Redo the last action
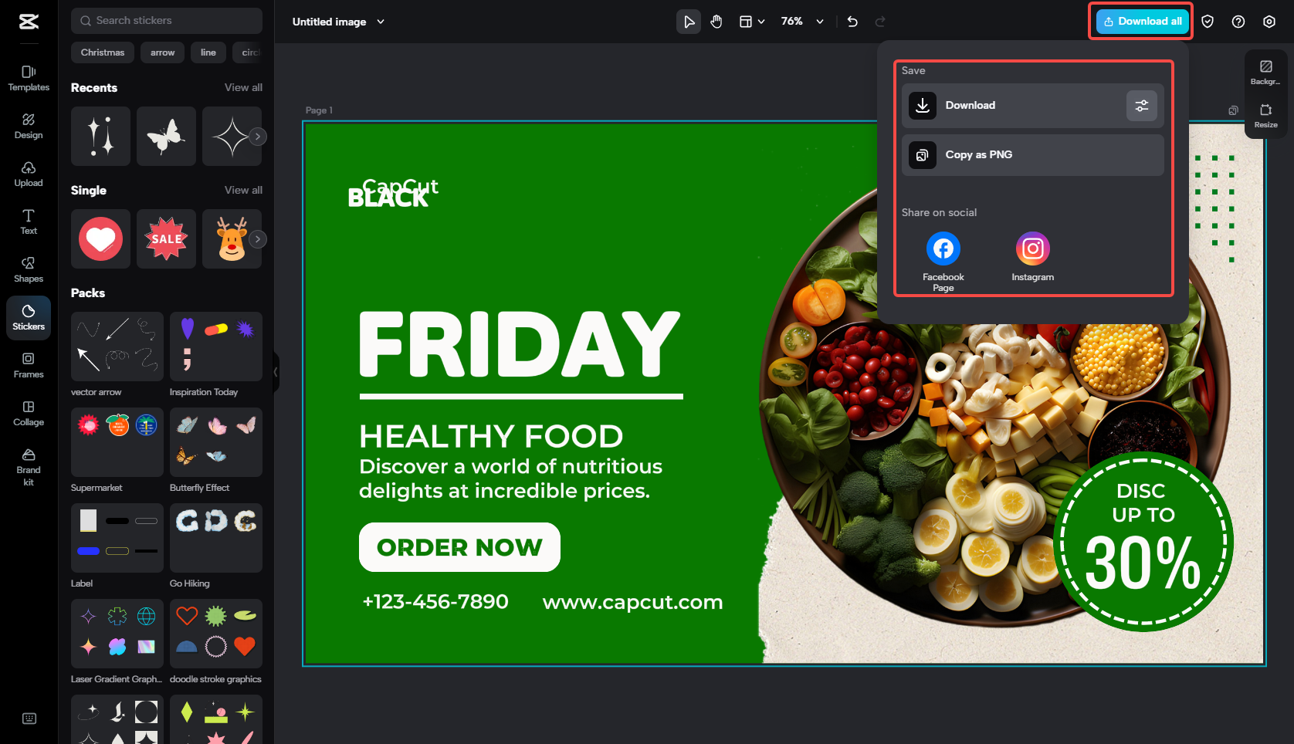 pyautogui.click(x=880, y=22)
